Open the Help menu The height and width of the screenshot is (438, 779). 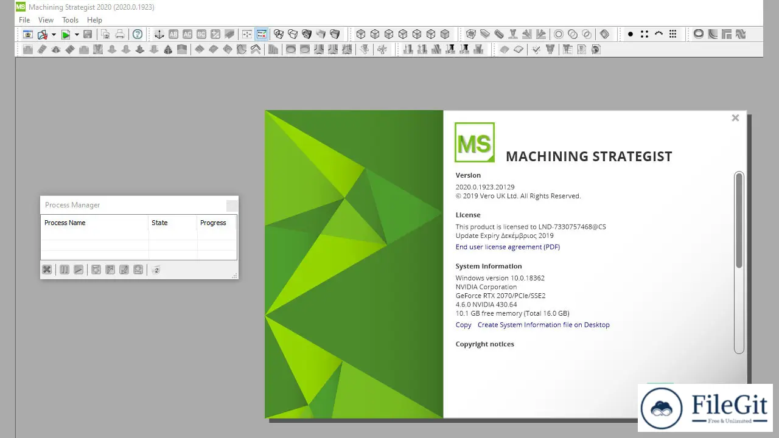[94, 20]
